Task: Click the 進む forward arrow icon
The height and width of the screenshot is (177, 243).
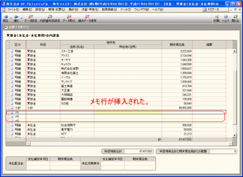Action: (x=16, y=17)
